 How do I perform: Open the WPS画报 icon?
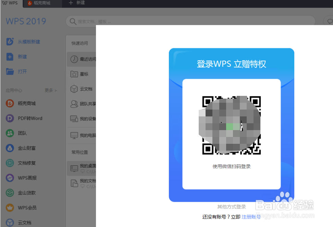pyautogui.click(x=10, y=178)
